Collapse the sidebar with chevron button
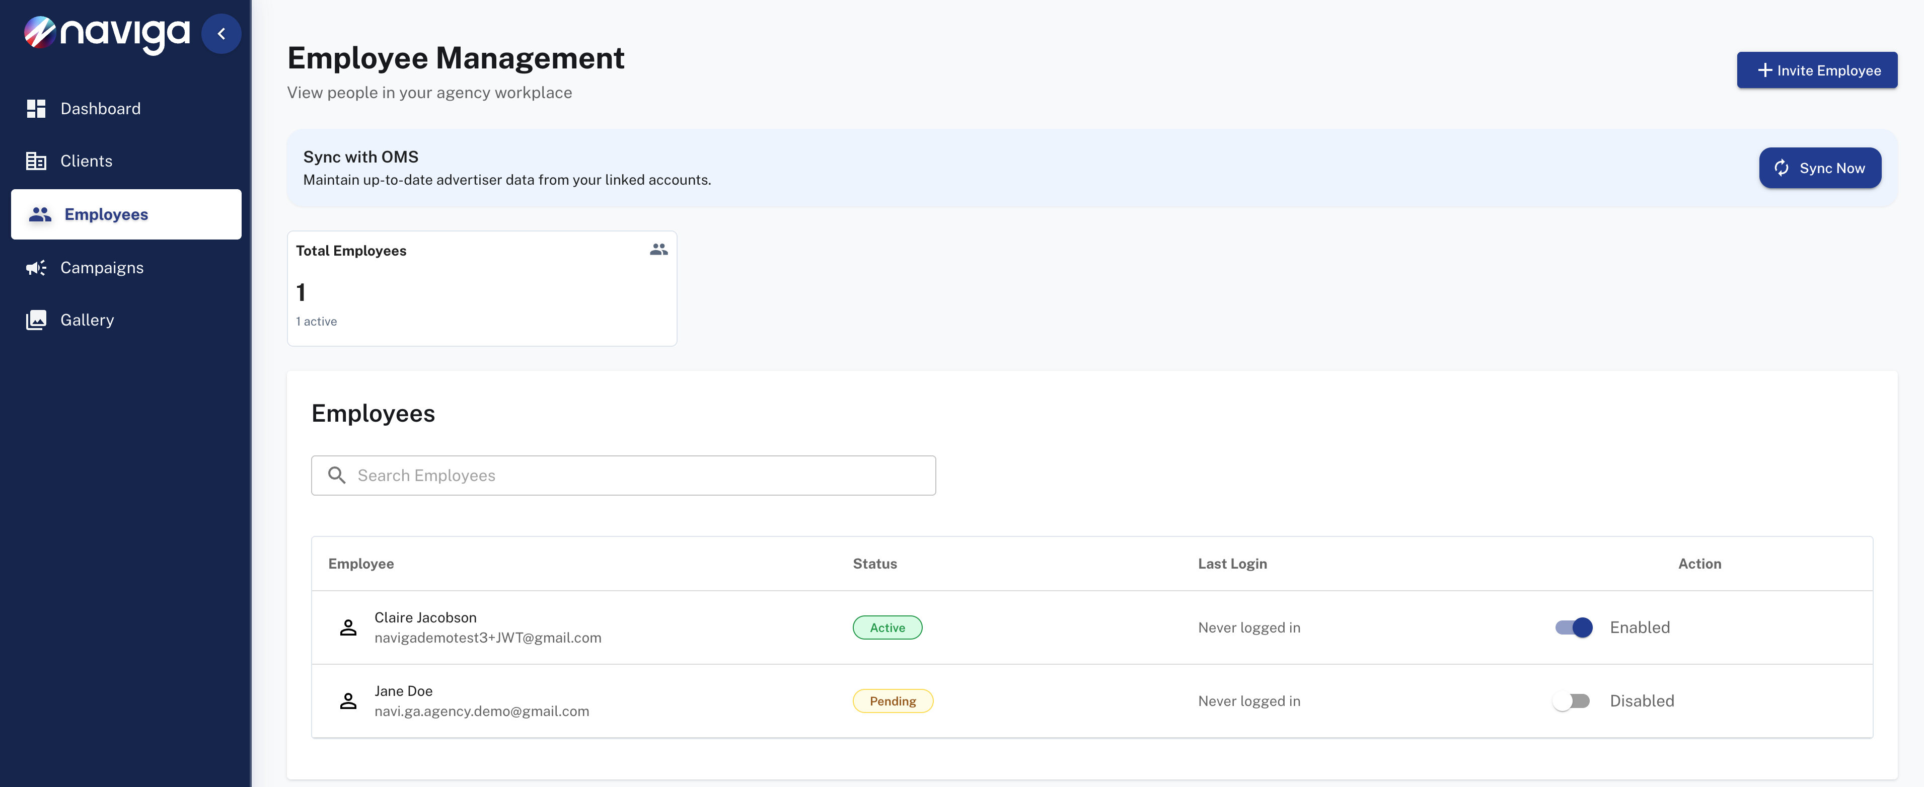This screenshot has width=1924, height=787. pos(221,34)
